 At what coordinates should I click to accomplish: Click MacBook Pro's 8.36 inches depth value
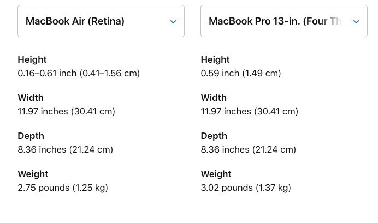(249, 149)
